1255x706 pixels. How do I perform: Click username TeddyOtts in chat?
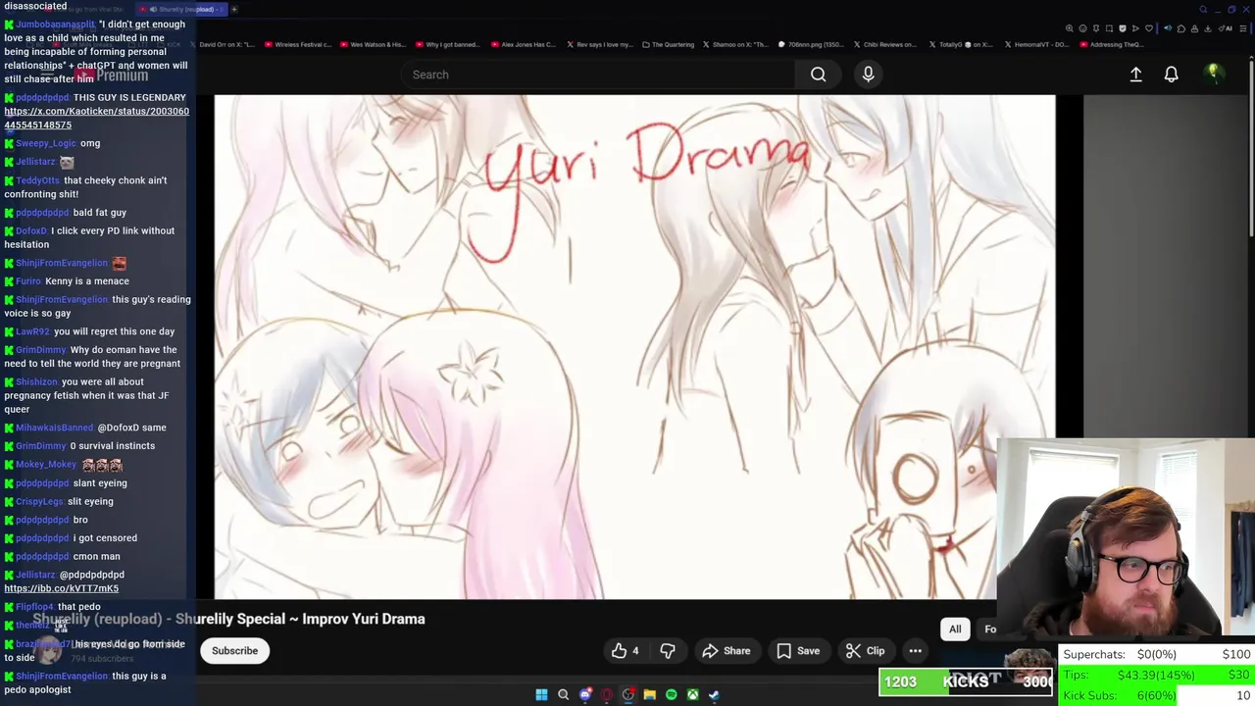click(37, 180)
